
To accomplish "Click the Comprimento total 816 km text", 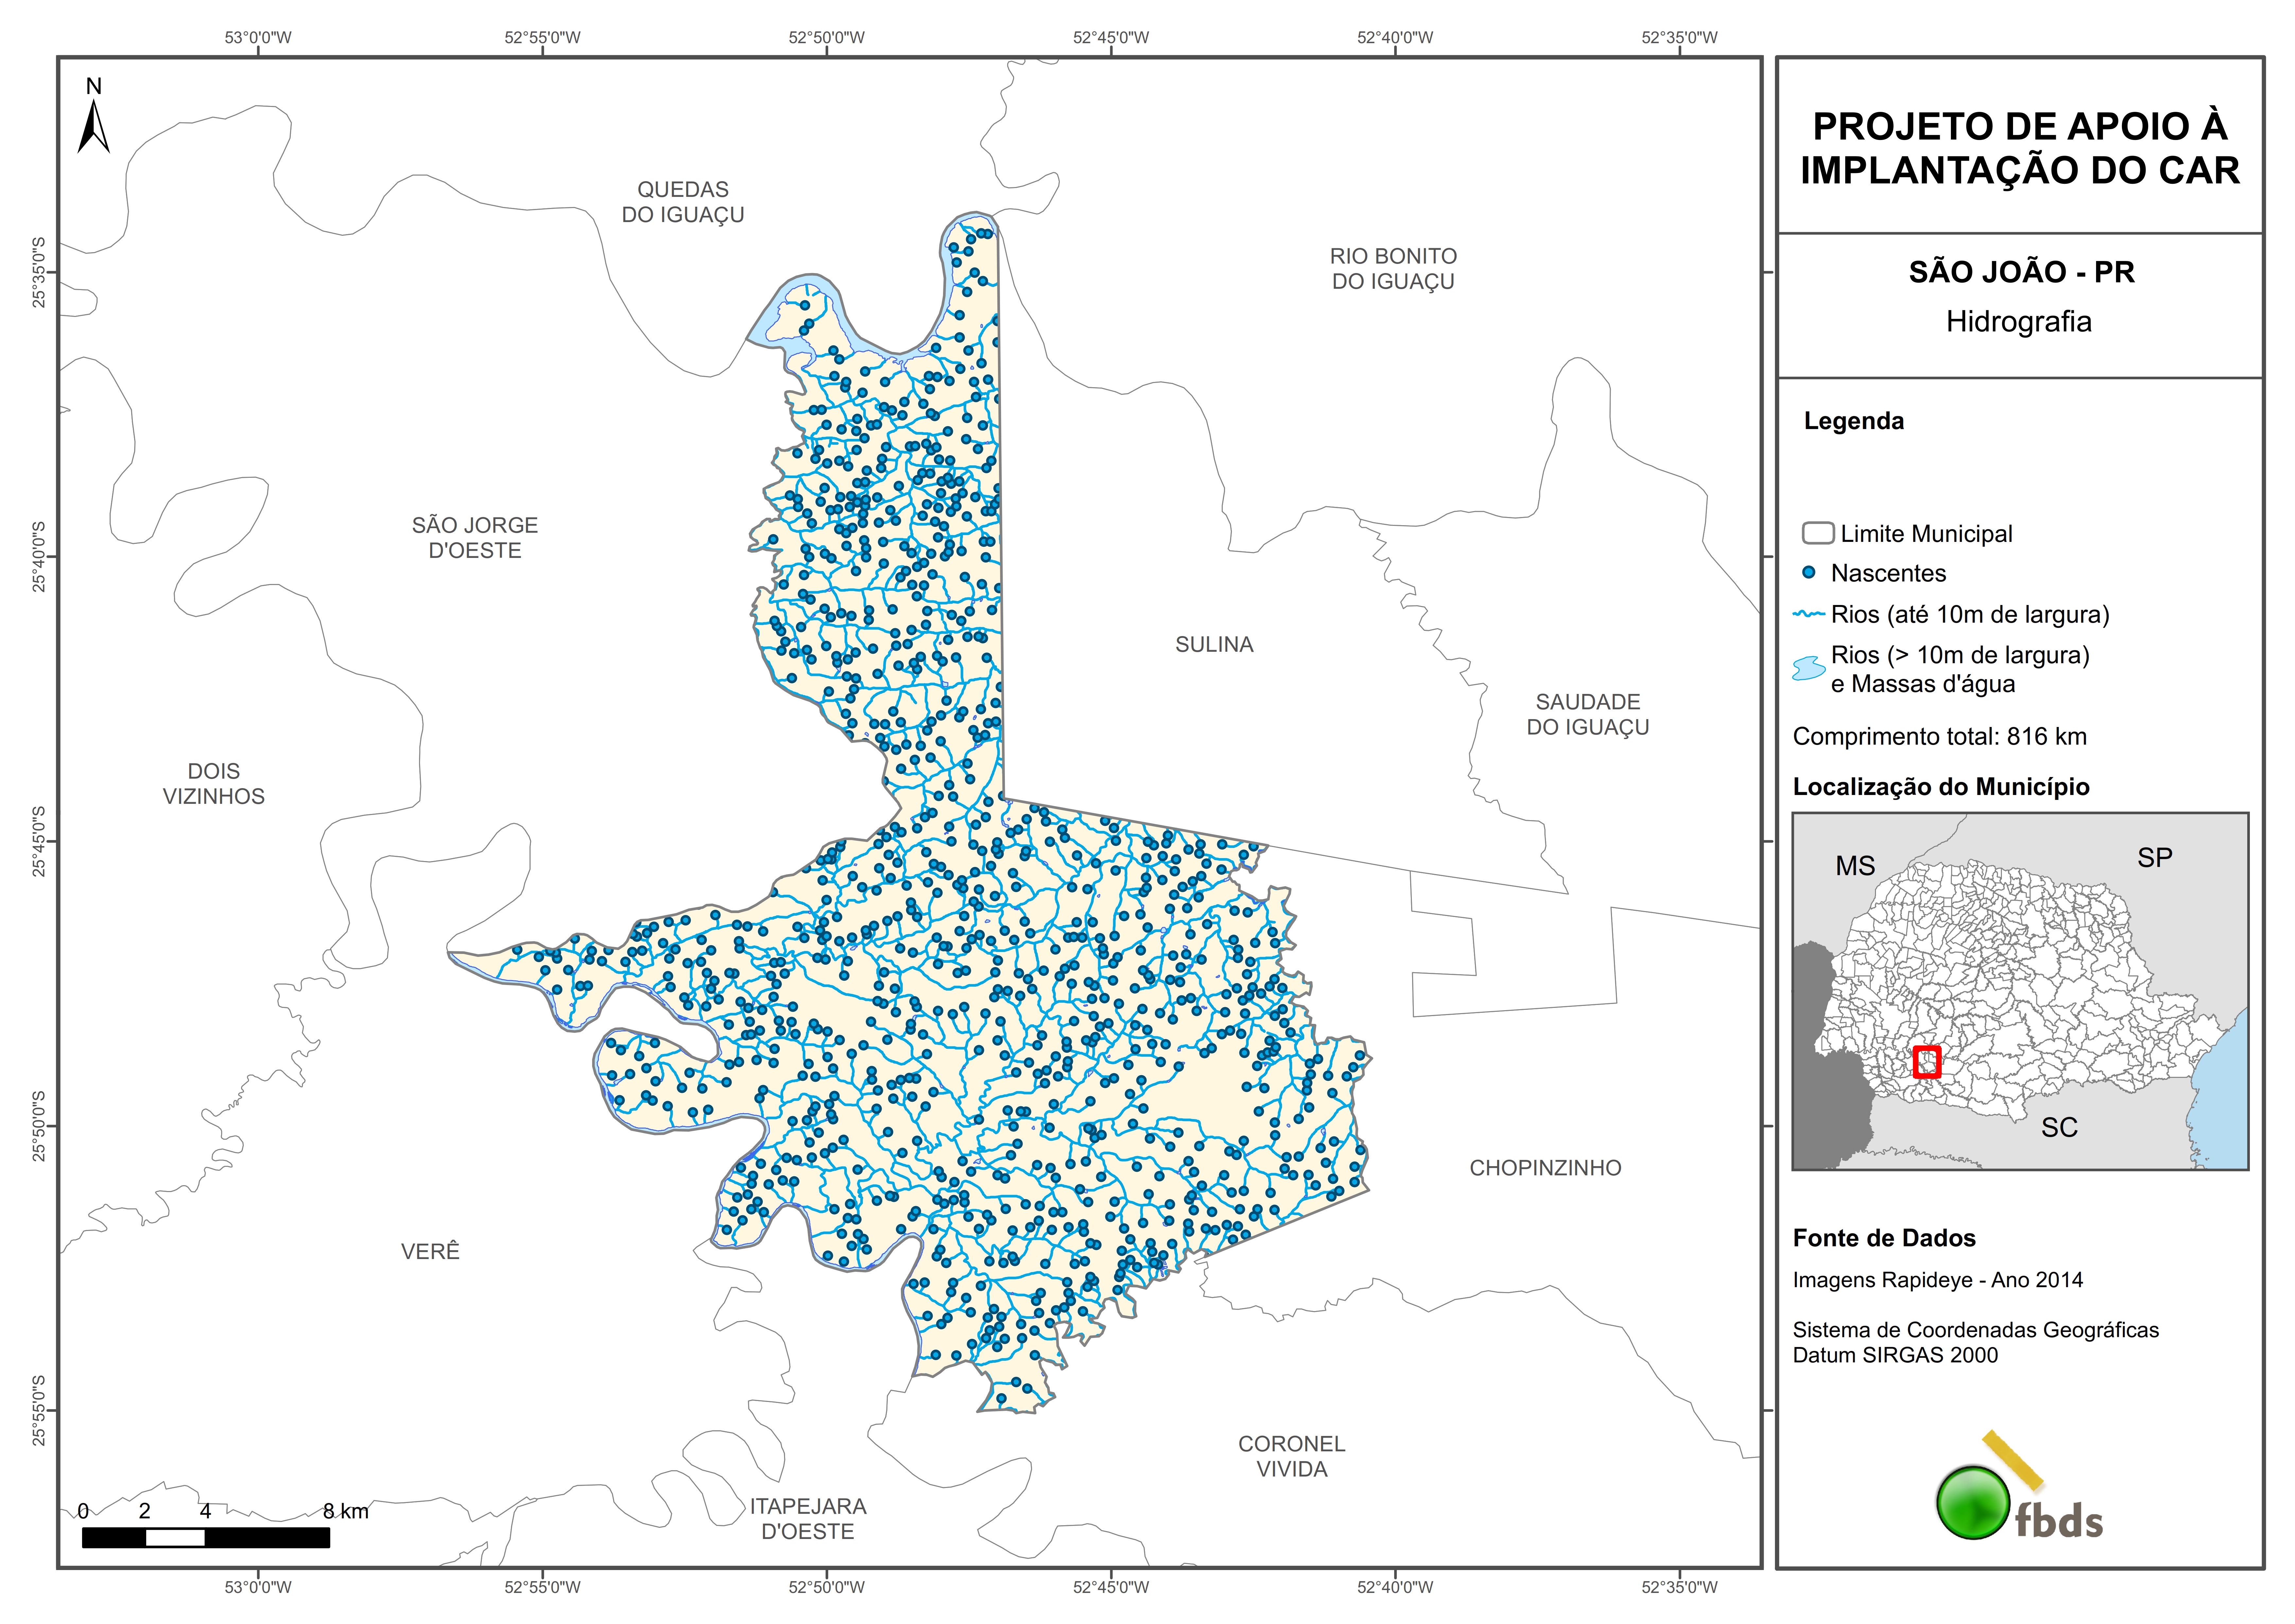I will tap(1939, 737).
